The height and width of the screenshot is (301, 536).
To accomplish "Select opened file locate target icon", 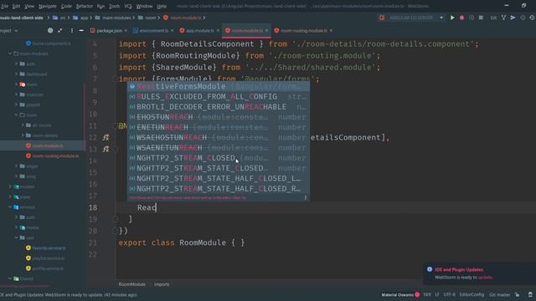I will click(x=50, y=30).
